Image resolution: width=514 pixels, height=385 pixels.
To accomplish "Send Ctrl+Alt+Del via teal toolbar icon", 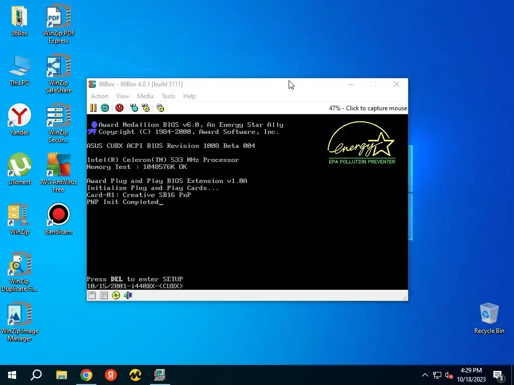I will pos(134,108).
